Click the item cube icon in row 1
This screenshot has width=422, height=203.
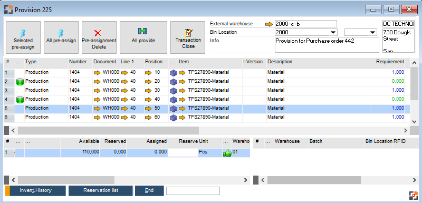[x=174, y=73]
